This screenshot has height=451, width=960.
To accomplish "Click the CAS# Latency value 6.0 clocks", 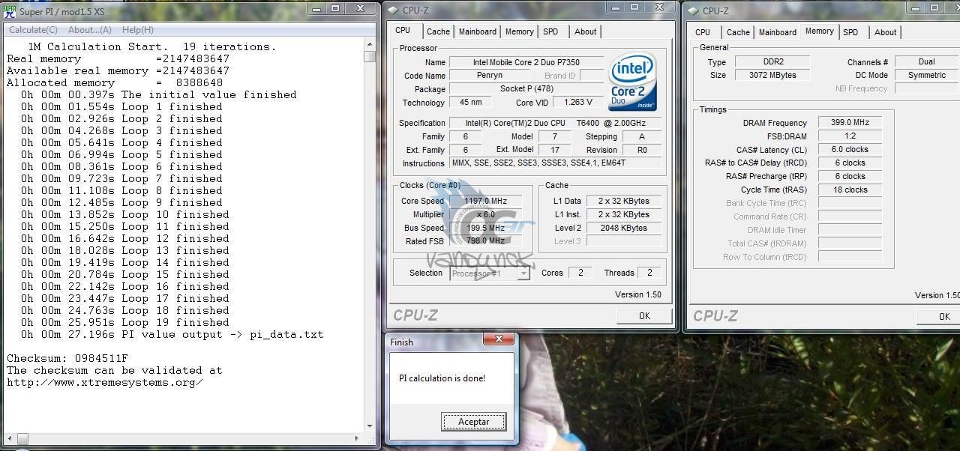I will click(850, 150).
